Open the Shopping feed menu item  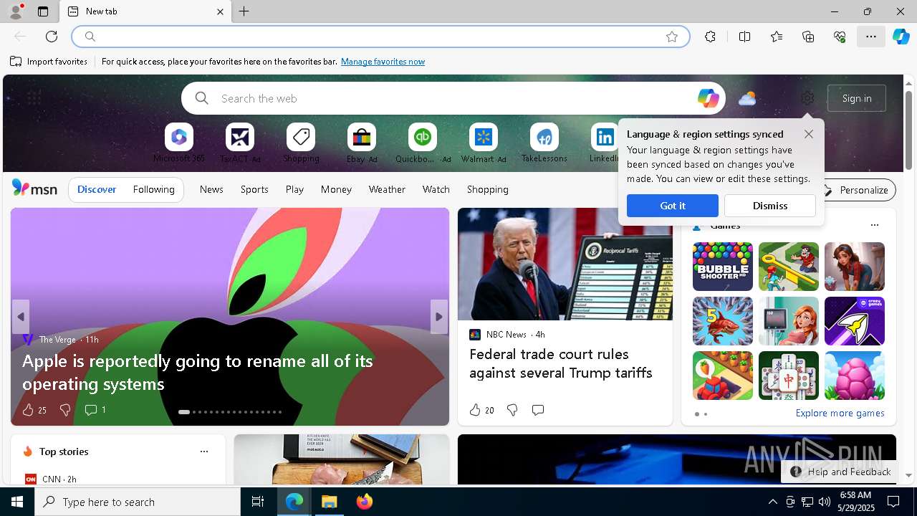pos(488,189)
